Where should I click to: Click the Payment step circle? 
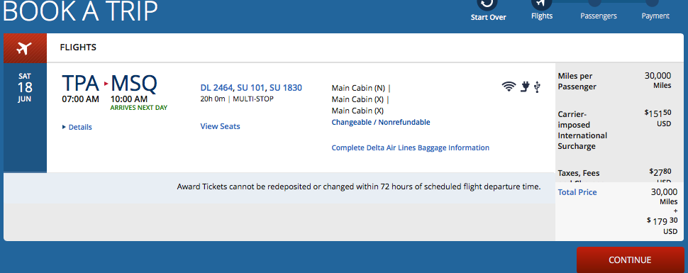pyautogui.click(x=652, y=2)
